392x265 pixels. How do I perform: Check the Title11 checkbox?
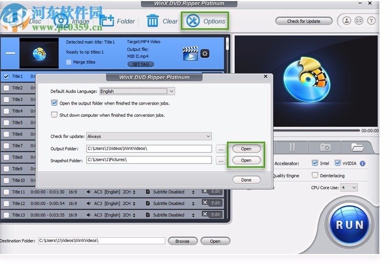(6, 192)
